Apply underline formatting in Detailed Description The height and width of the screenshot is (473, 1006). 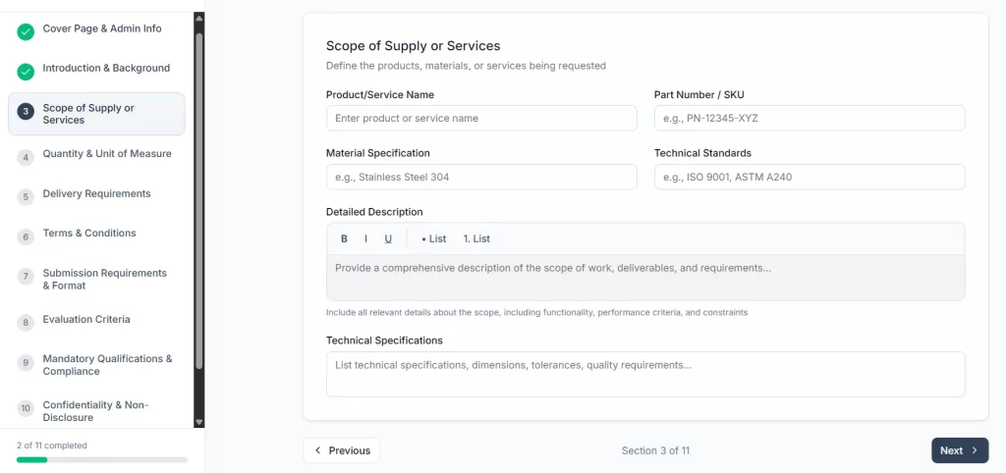point(388,238)
